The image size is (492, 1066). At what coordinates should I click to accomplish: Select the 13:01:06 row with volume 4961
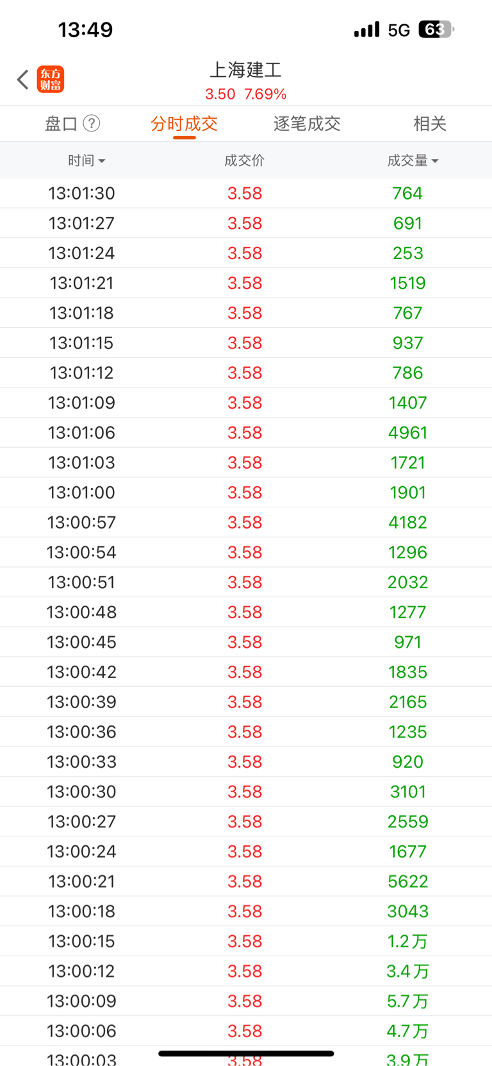(246, 432)
